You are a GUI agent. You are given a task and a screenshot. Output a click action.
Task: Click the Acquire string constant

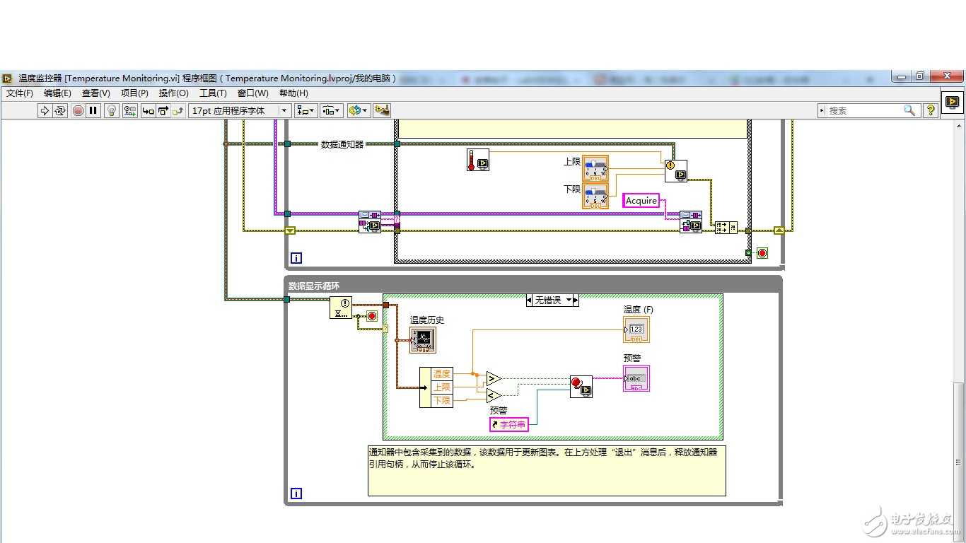tap(641, 201)
